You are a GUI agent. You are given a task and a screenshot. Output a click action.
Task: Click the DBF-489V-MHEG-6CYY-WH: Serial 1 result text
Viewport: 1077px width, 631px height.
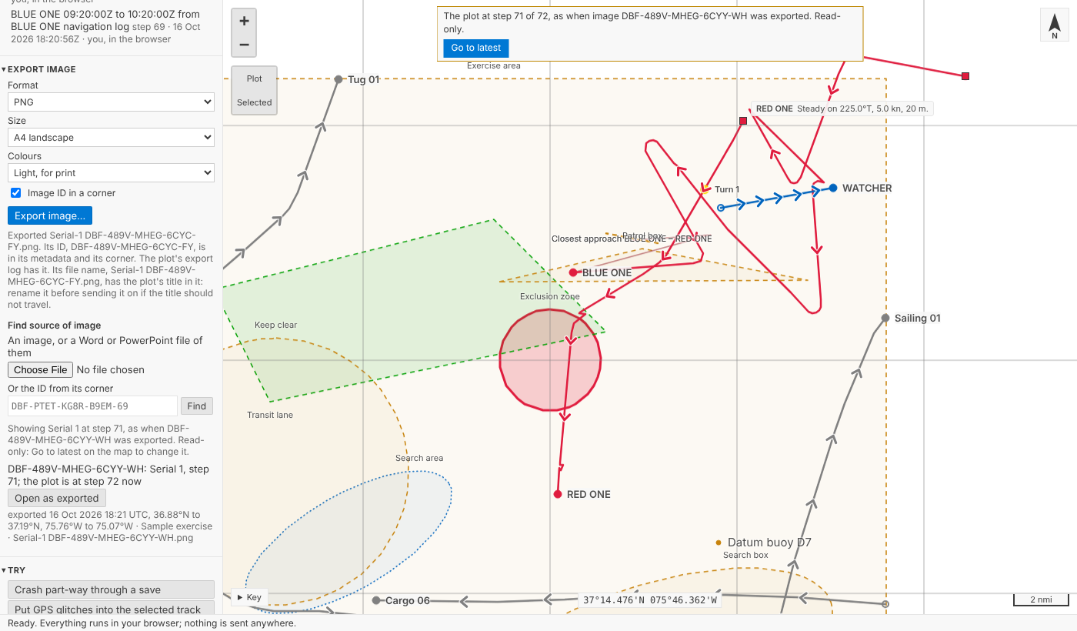point(108,475)
